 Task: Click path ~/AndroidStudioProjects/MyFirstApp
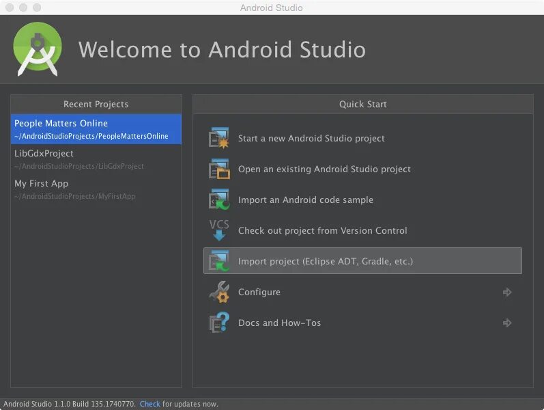[74, 196]
